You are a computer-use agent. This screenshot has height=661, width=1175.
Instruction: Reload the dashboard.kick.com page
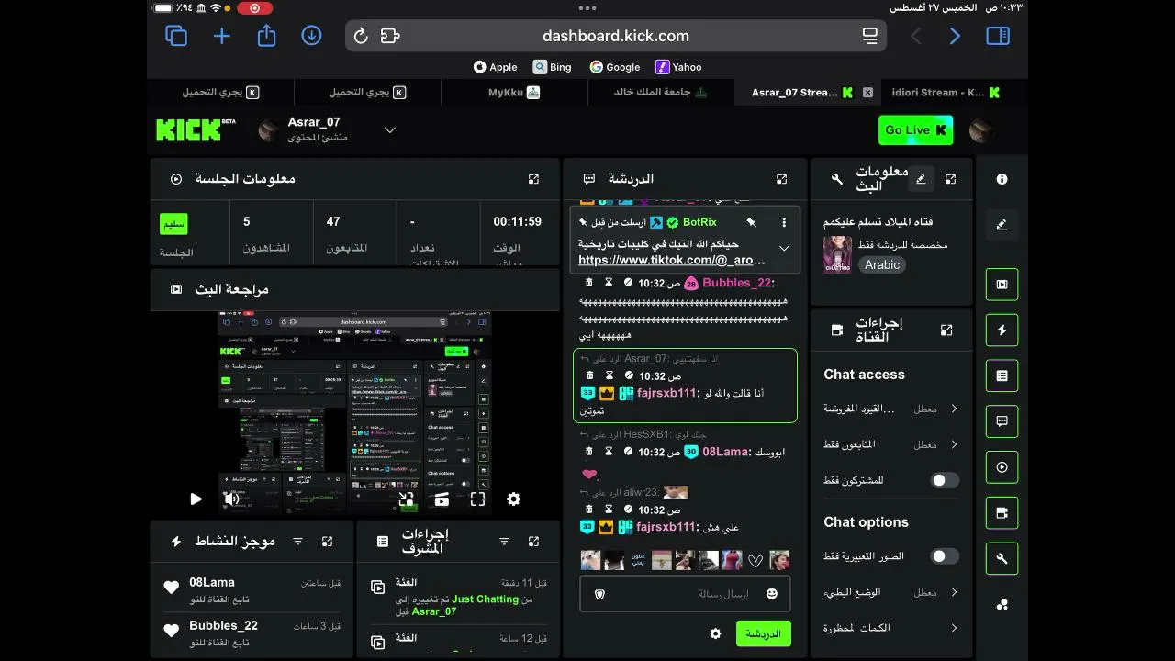click(361, 36)
